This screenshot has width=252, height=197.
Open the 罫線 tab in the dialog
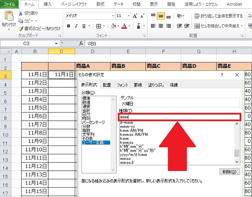pos(138,85)
